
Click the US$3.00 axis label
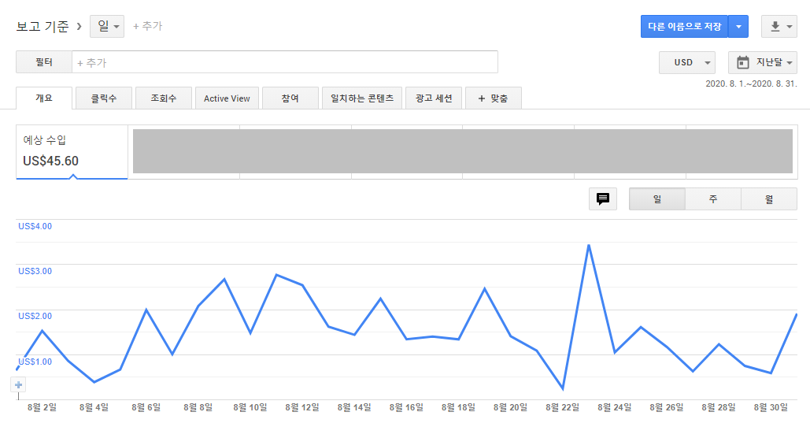coord(35,272)
